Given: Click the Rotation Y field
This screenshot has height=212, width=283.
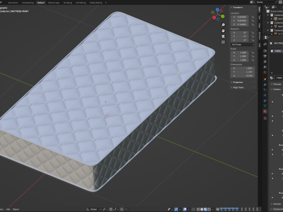Looking at the screenshot, I should tap(239, 37).
